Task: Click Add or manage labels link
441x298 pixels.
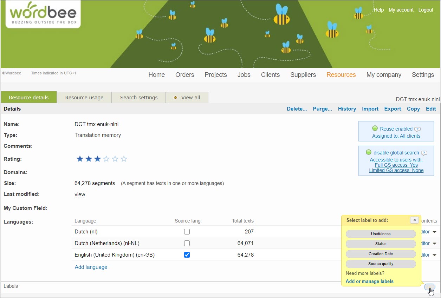Action: click(369, 281)
